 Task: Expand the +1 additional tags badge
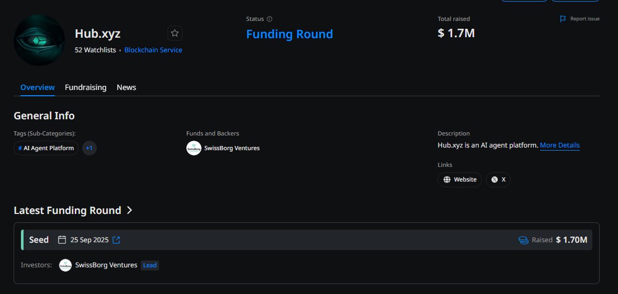point(89,148)
